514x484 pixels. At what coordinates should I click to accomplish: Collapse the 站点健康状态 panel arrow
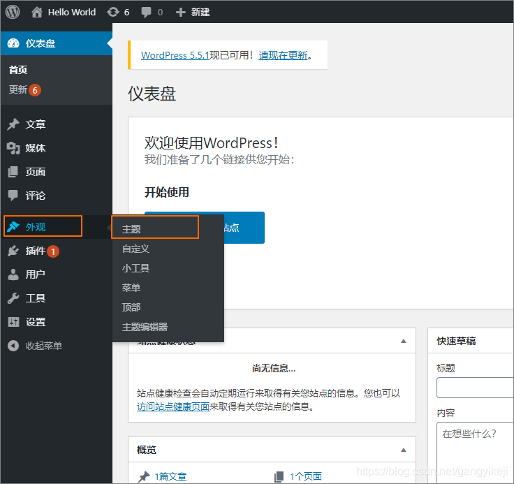click(x=403, y=341)
